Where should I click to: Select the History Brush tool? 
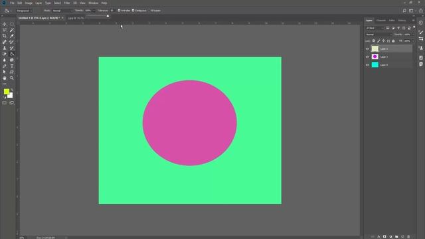[x=12, y=48]
